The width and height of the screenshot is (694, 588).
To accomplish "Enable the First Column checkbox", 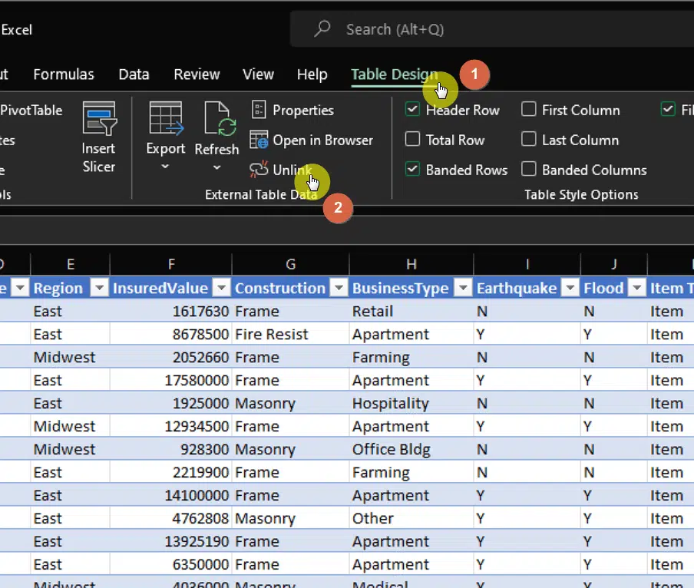I will (529, 109).
